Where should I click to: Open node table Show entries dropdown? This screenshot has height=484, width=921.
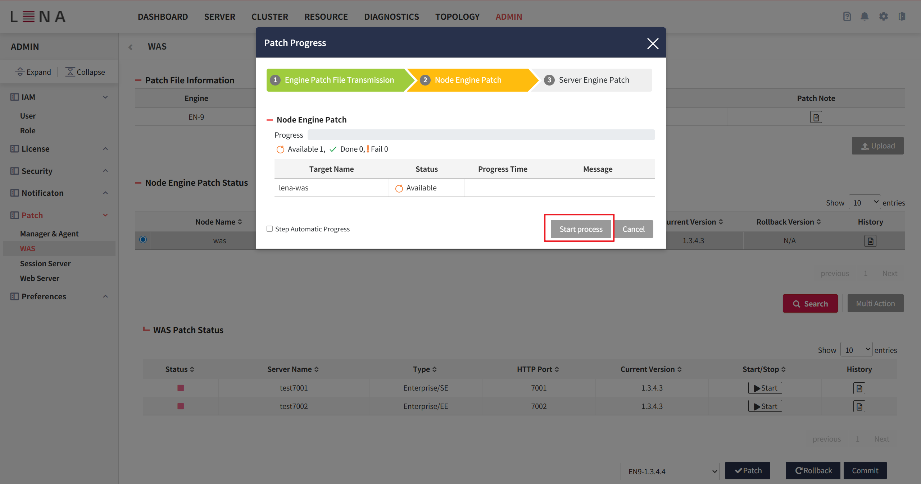point(865,202)
